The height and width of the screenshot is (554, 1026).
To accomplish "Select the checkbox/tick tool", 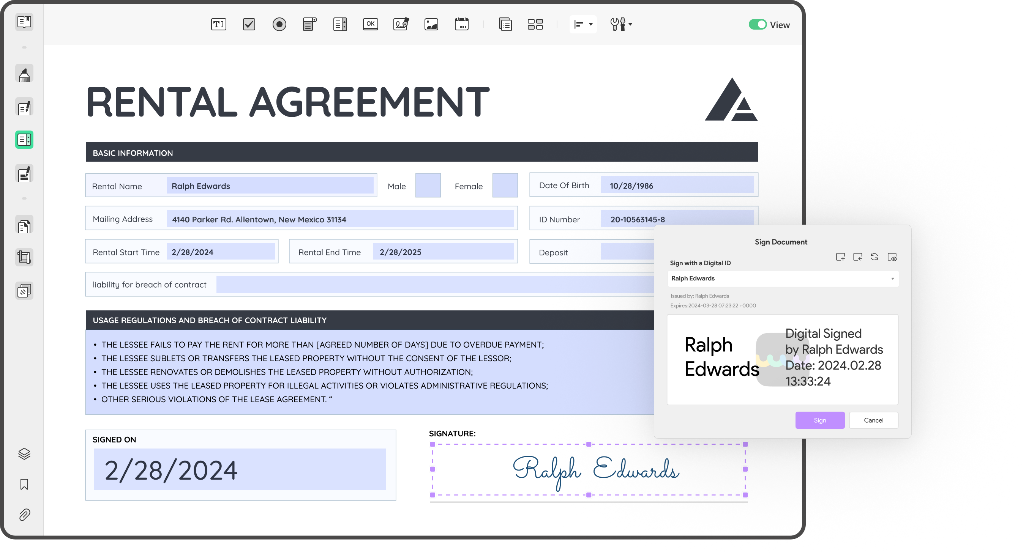I will pyautogui.click(x=249, y=24).
